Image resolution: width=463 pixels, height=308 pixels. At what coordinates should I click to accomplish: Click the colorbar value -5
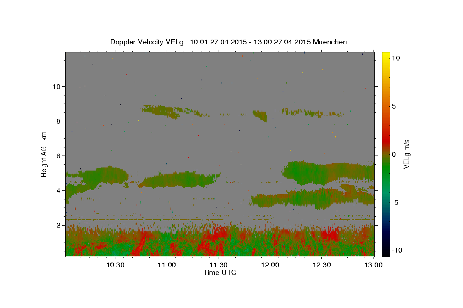click(x=395, y=203)
